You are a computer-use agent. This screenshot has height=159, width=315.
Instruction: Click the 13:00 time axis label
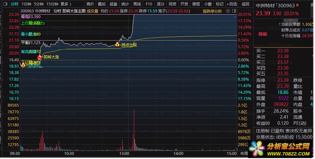pyautogui.click(x=124, y=154)
